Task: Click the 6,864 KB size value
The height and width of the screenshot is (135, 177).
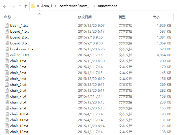Action: pos(164,55)
